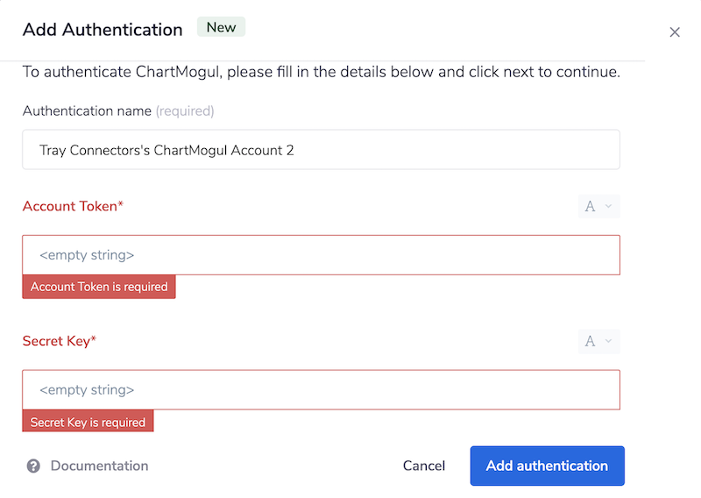Click the Secret Key field label

pos(59,341)
